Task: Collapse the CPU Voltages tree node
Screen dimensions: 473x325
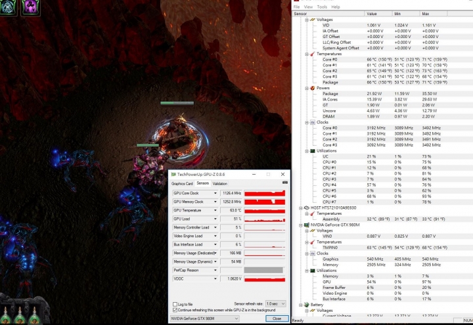Action: (307, 20)
